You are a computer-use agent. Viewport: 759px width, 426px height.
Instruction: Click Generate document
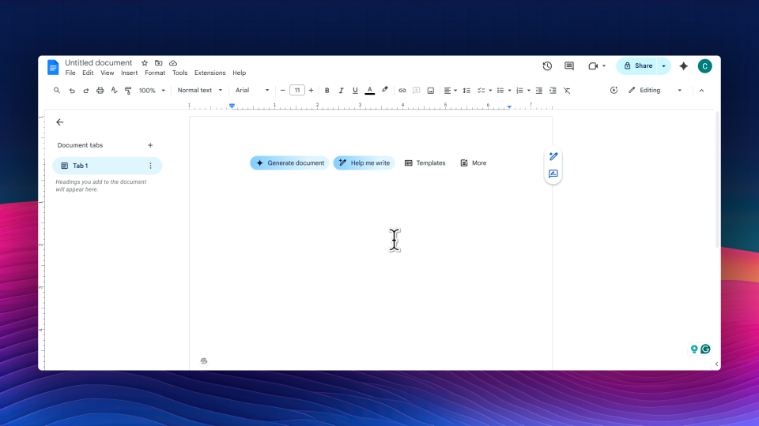click(289, 163)
